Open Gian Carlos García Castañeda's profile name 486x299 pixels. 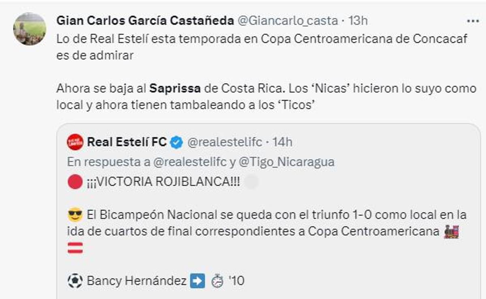click(145, 21)
